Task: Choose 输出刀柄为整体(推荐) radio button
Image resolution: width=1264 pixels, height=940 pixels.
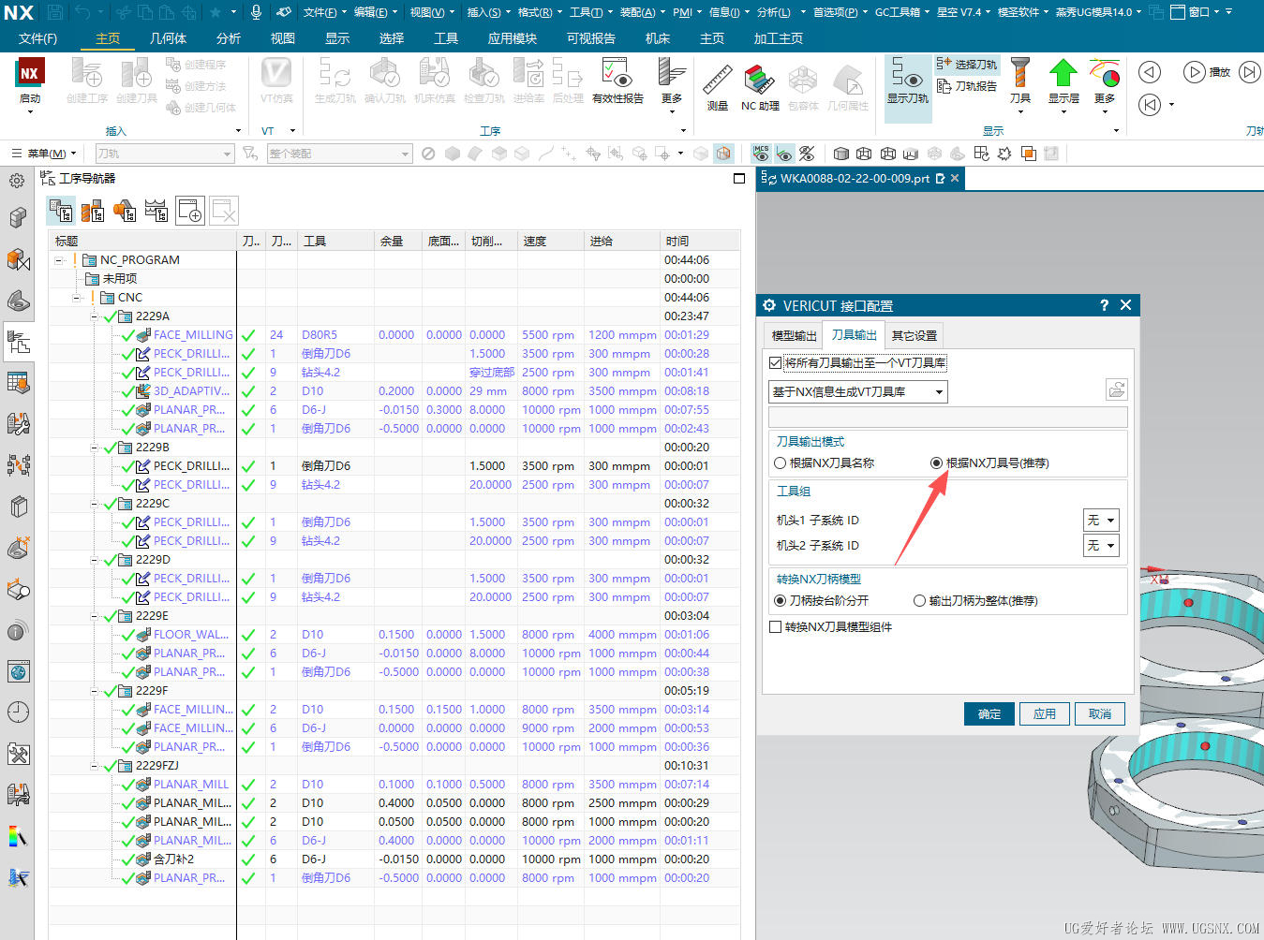Action: (919, 601)
